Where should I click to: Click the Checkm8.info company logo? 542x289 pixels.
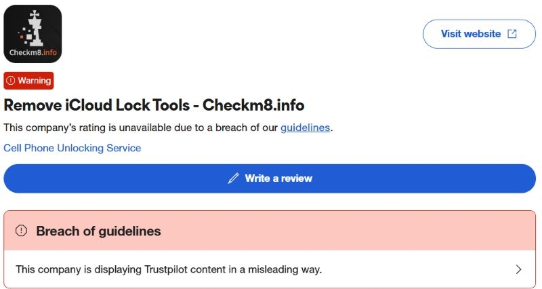[x=33, y=34]
